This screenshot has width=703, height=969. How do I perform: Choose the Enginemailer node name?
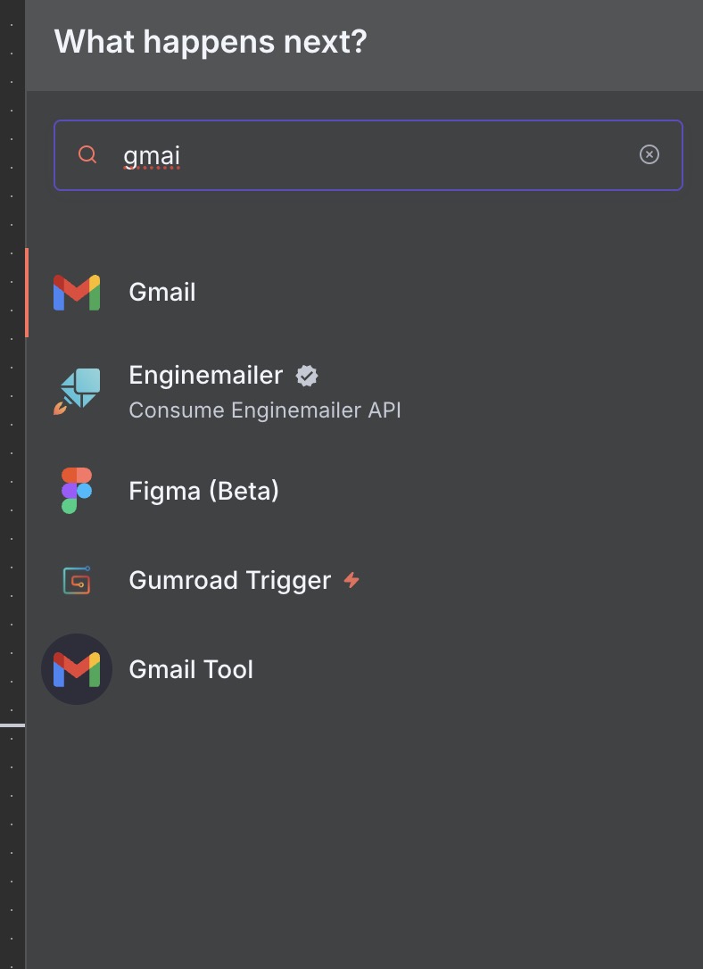point(206,376)
